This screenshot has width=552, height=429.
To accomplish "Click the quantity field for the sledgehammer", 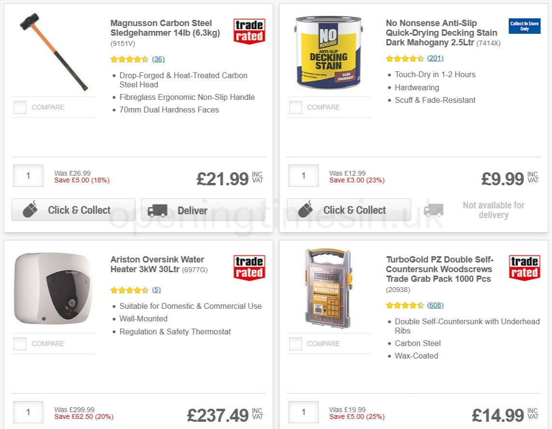I will click(28, 176).
